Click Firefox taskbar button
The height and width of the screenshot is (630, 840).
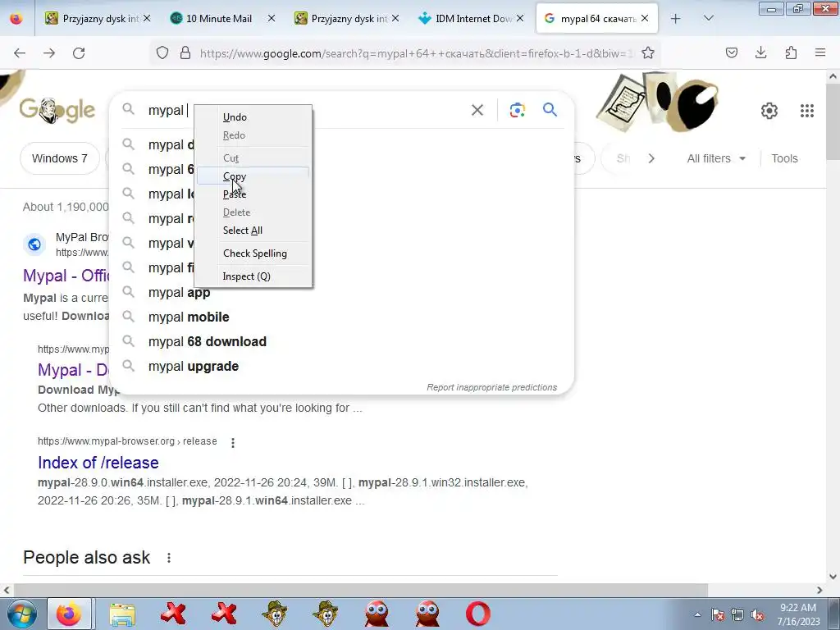69,614
